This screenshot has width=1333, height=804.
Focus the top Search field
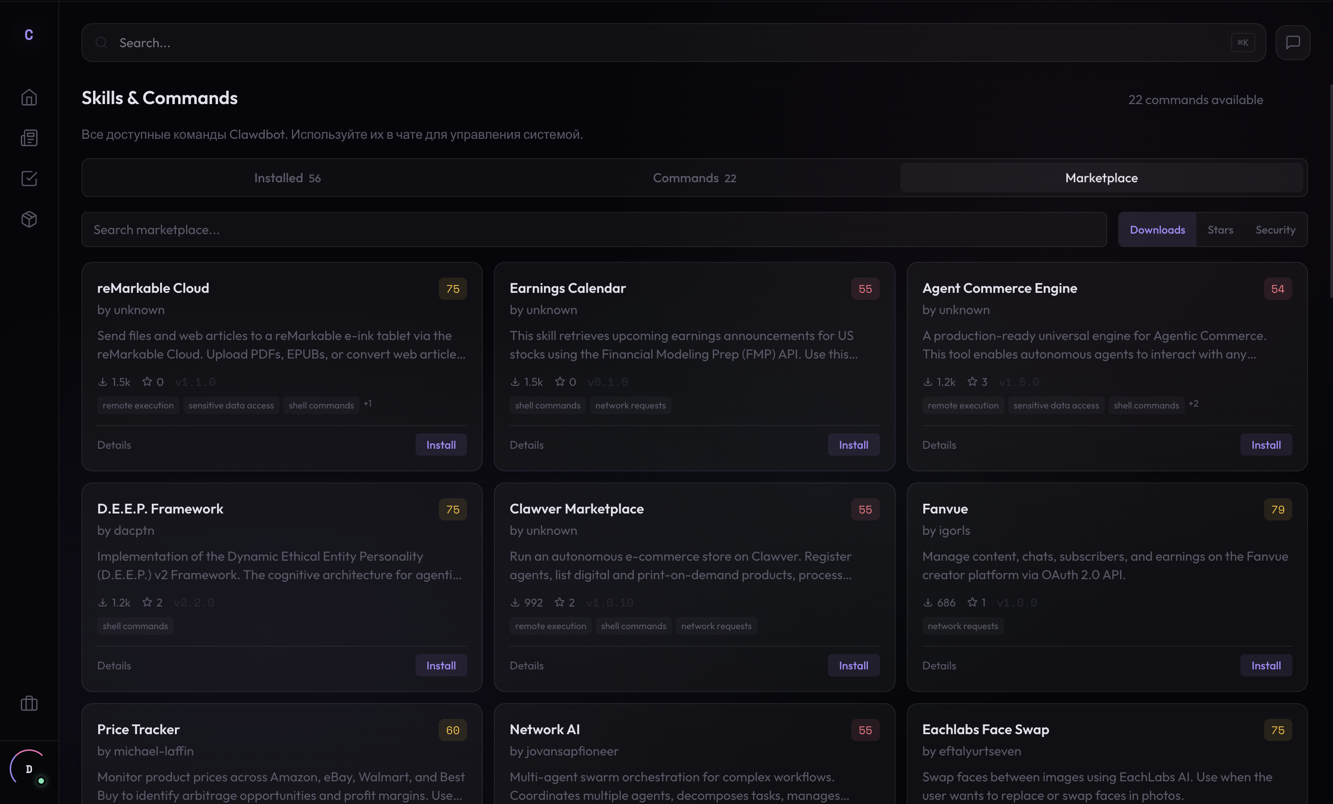(673, 42)
